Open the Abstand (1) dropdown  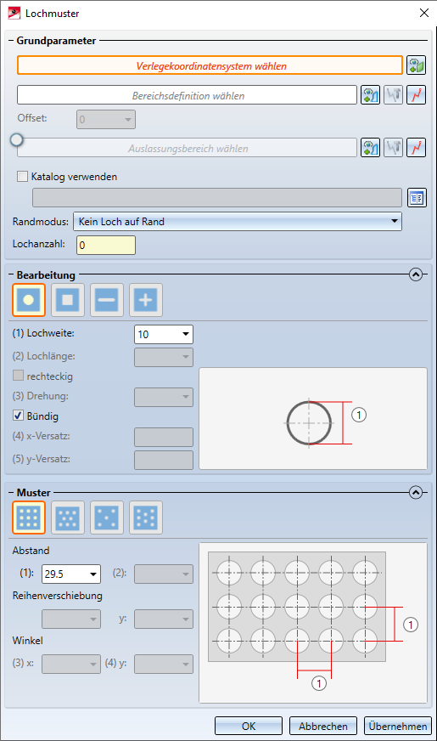70,574
